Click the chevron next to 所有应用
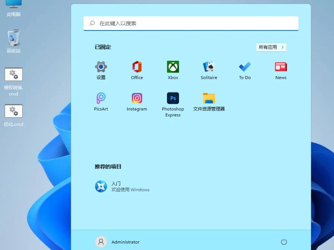The width and height of the screenshot is (334, 250). tap(282, 47)
